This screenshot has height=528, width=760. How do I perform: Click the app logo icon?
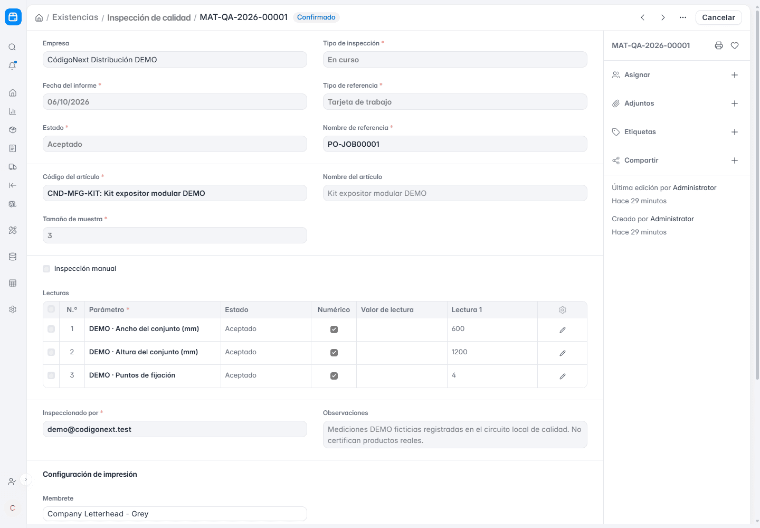13,17
